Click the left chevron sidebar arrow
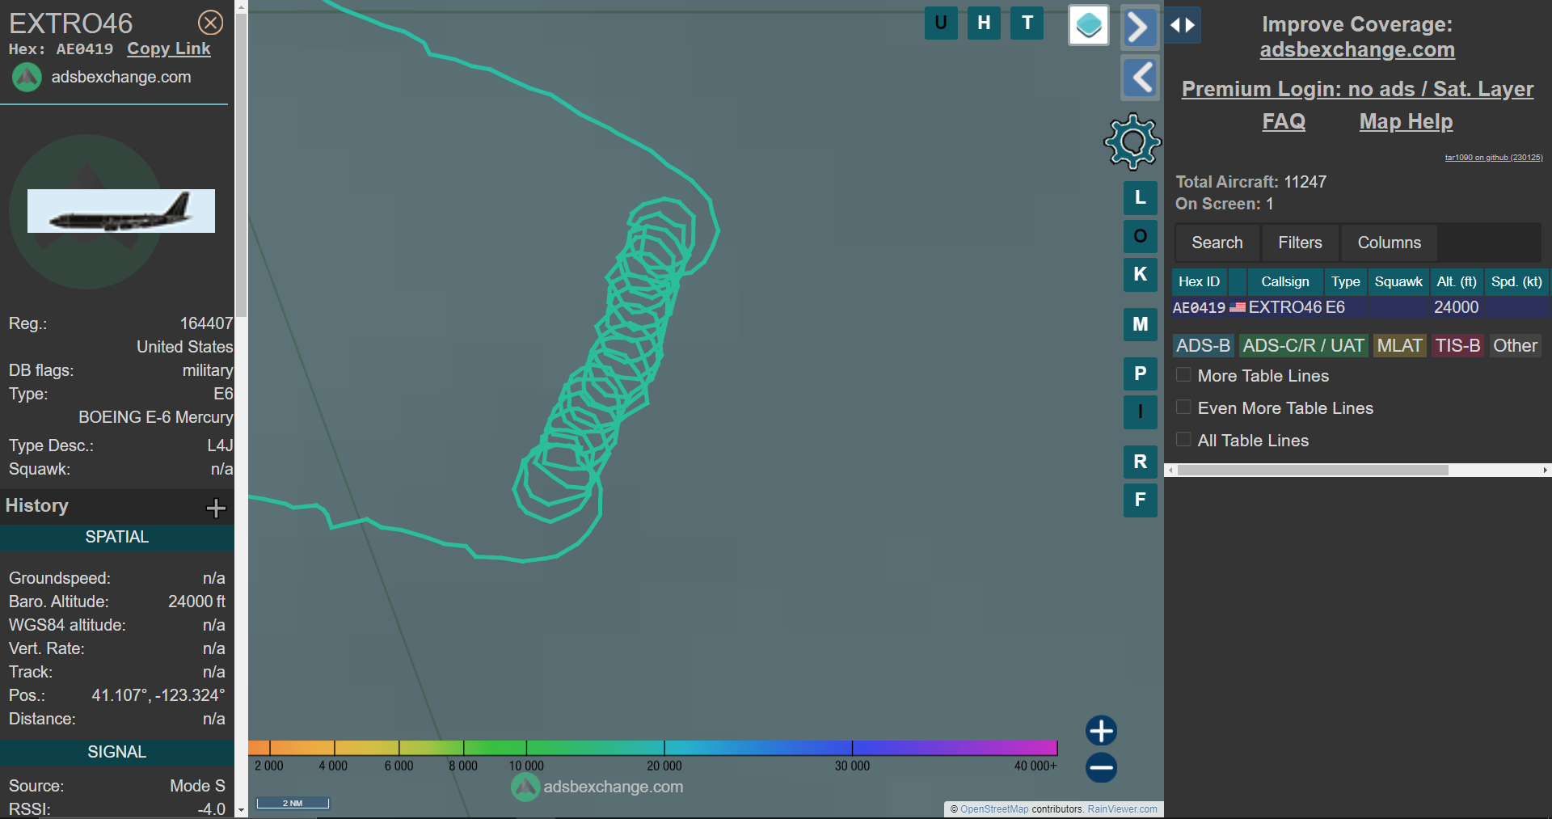The height and width of the screenshot is (819, 1552). pos(1141,78)
